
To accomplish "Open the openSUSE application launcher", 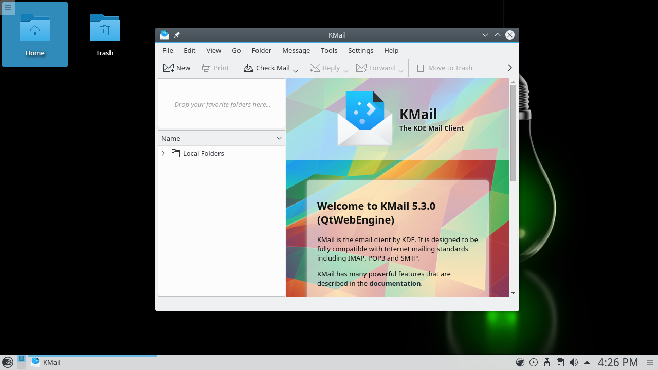I will [8, 362].
